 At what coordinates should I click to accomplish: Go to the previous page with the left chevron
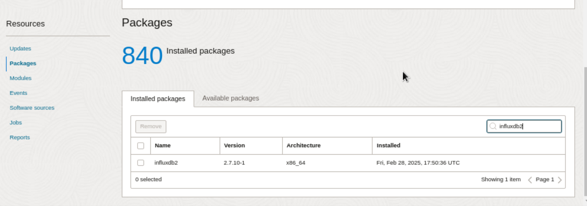pyautogui.click(x=530, y=180)
